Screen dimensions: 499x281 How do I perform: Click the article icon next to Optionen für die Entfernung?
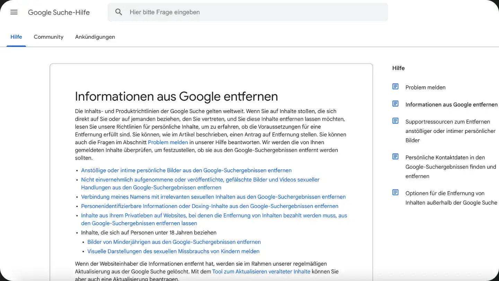click(x=395, y=193)
